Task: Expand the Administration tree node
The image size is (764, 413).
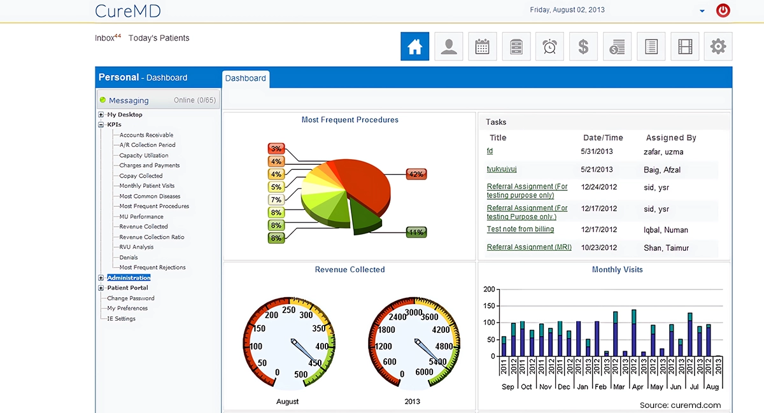Action: (101, 277)
